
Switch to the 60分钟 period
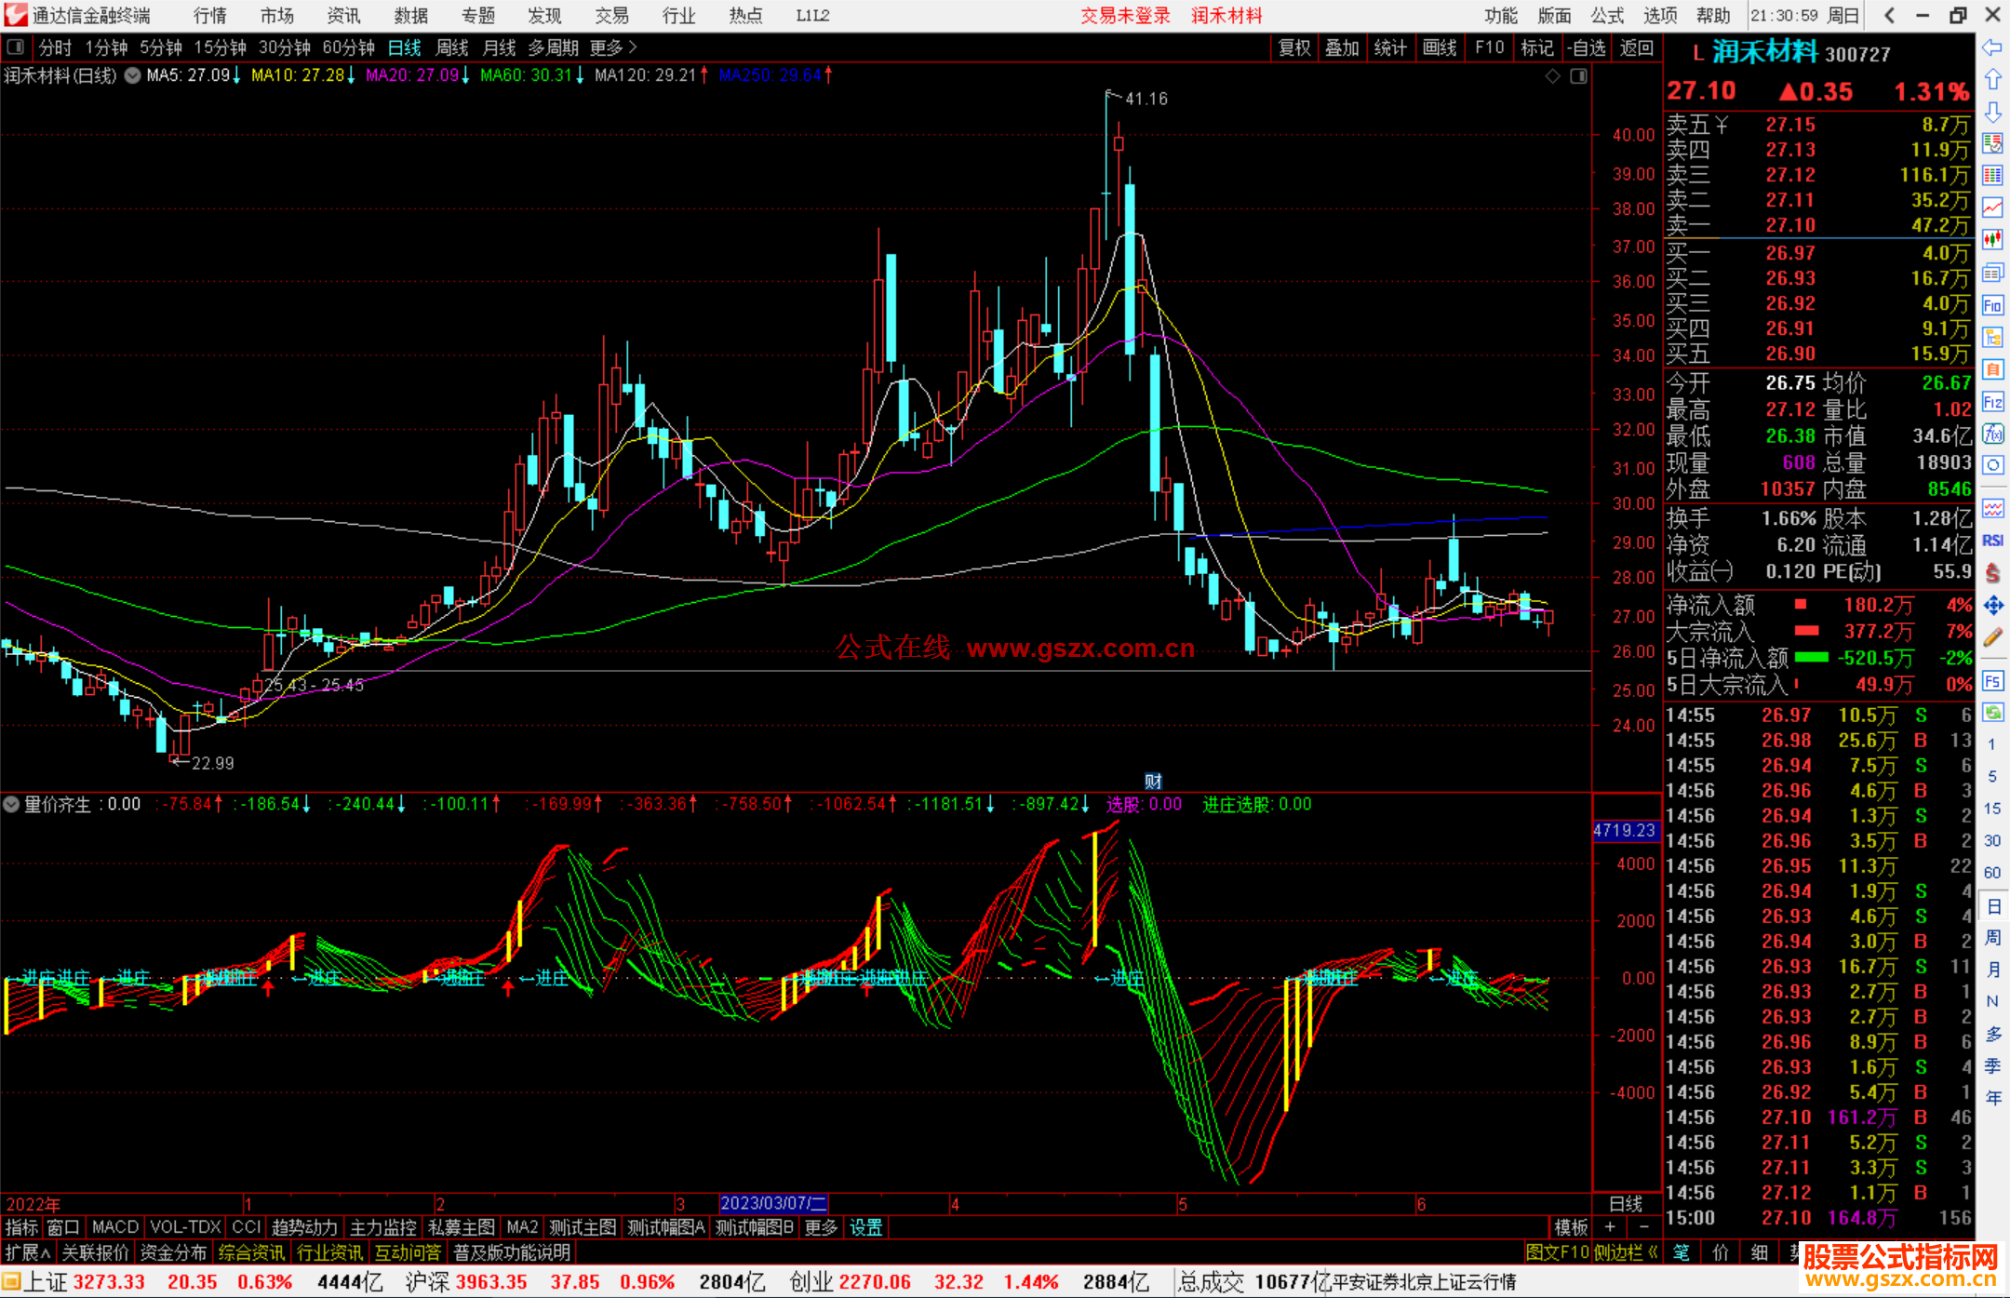click(x=349, y=47)
